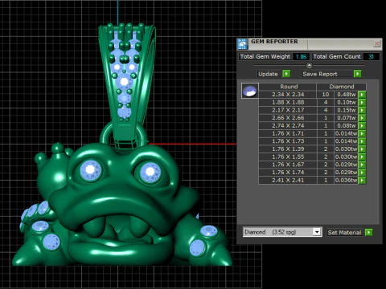This screenshot has width=386, height=289.
Task: Click green arrow for 2.34 X 2.34 row
Action: click(362, 95)
